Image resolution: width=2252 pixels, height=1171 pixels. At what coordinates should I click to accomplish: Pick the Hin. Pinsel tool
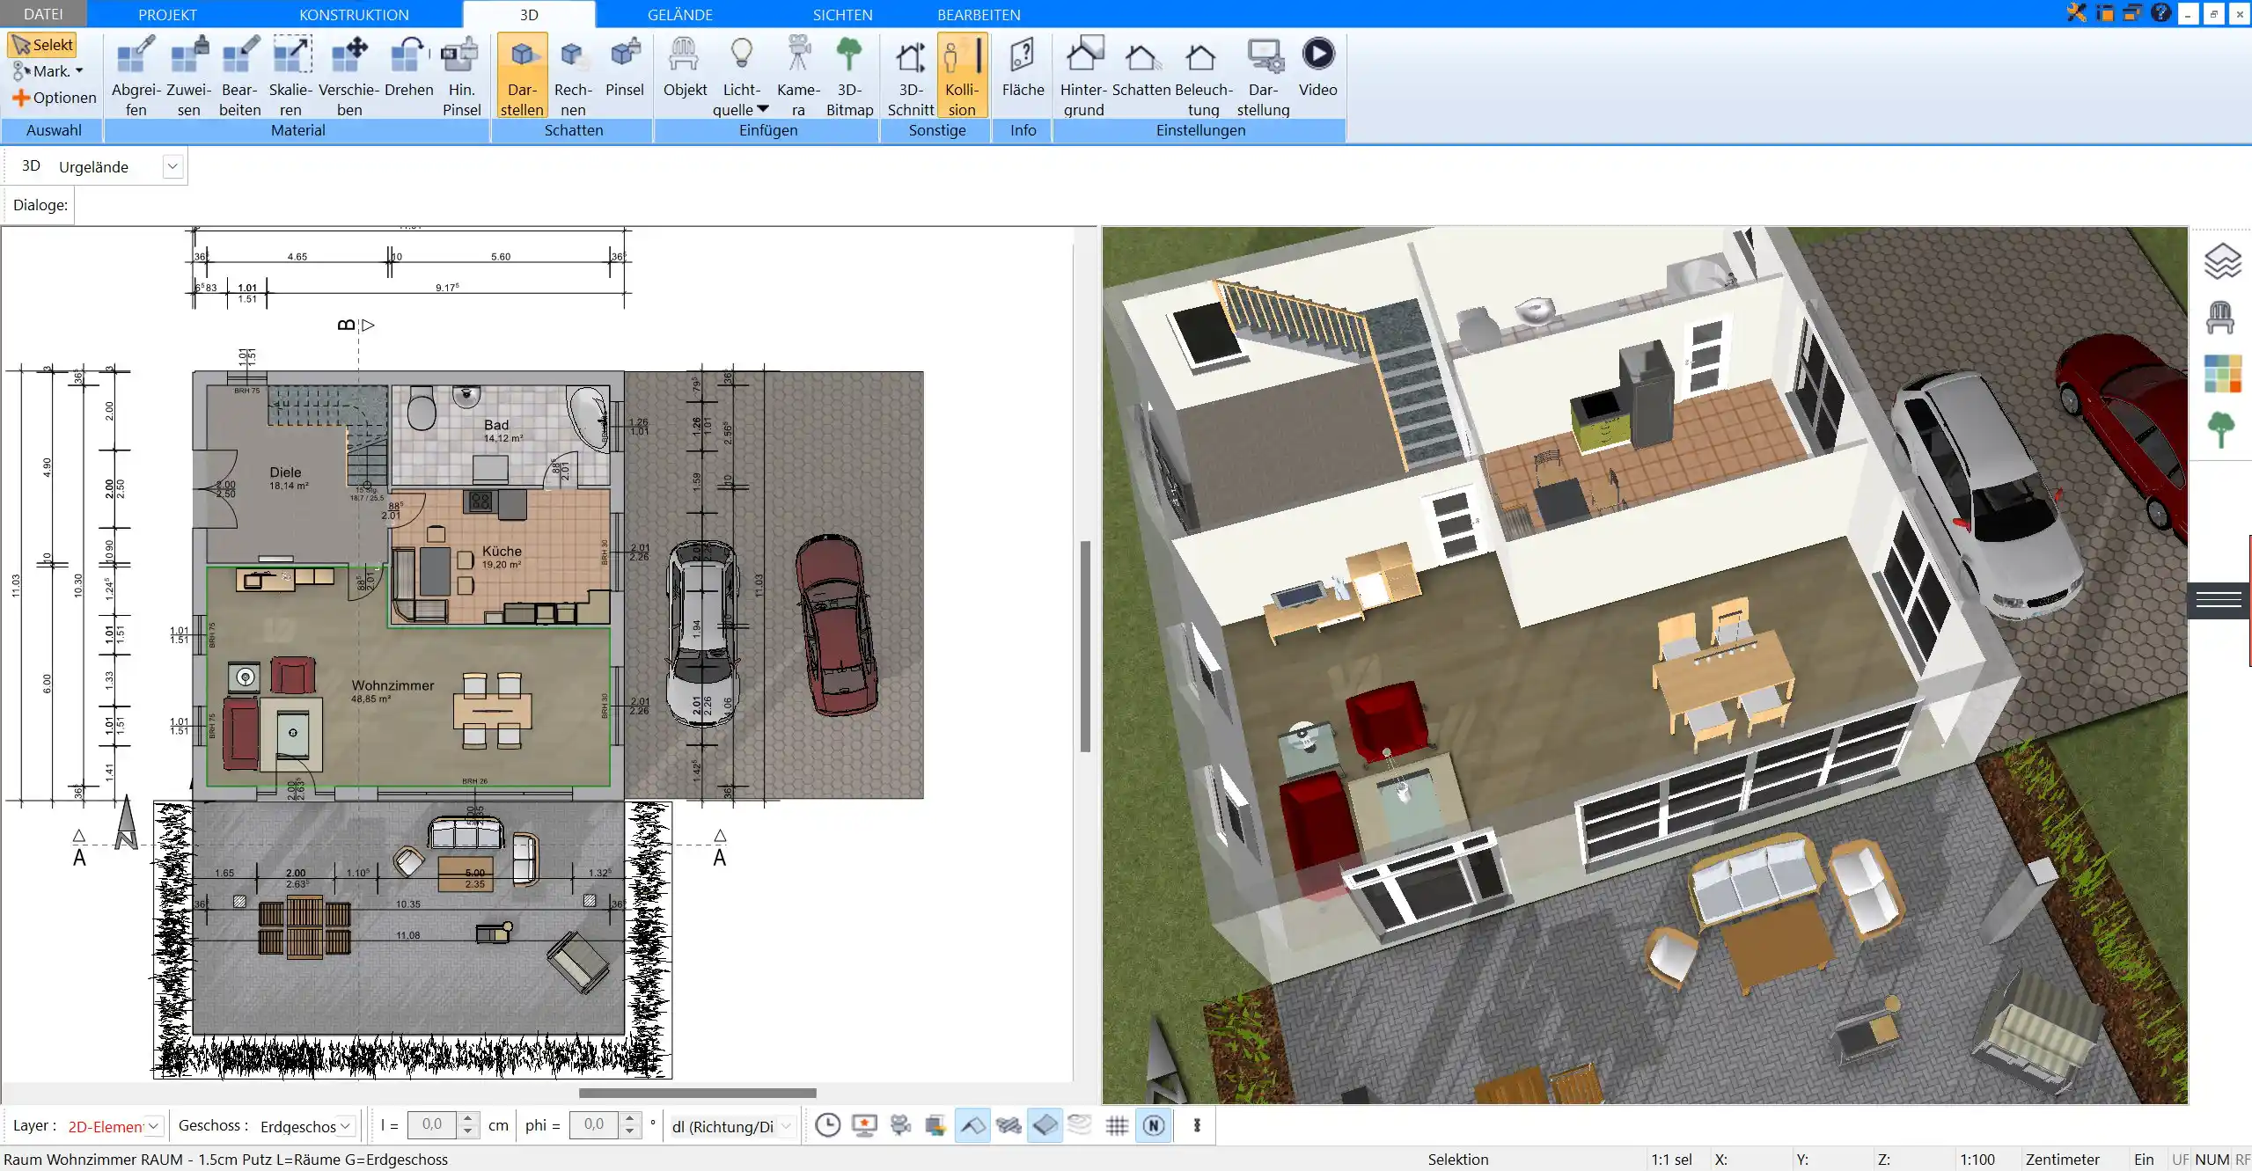coord(461,76)
